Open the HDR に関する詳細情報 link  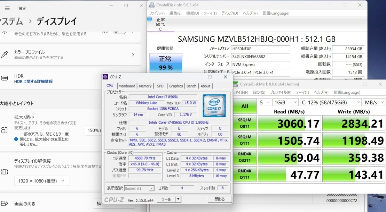pos(33,82)
